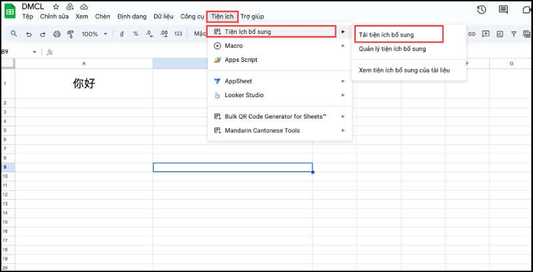Screen dimensions: 533x272
Task: Open the Name box dropdown arrow
Action: pos(35,52)
